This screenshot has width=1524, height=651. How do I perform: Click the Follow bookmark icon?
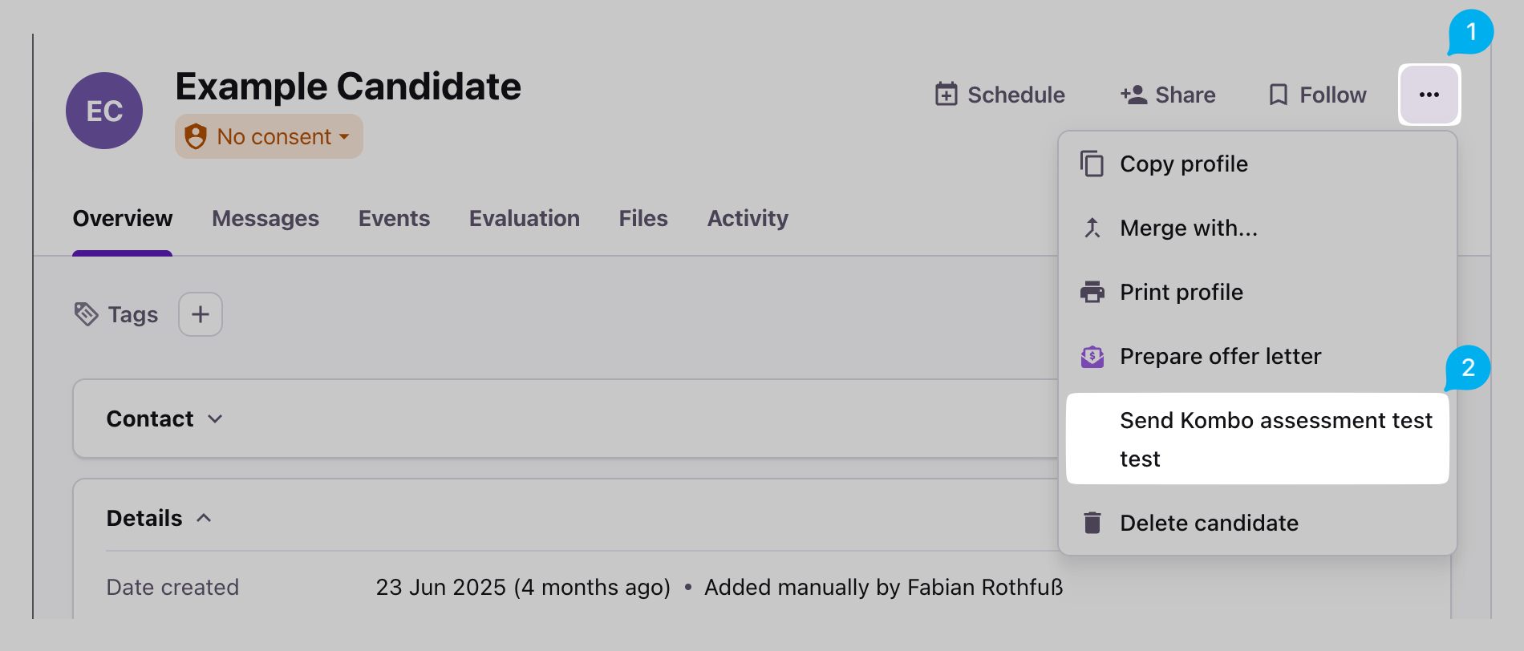pyautogui.click(x=1279, y=95)
